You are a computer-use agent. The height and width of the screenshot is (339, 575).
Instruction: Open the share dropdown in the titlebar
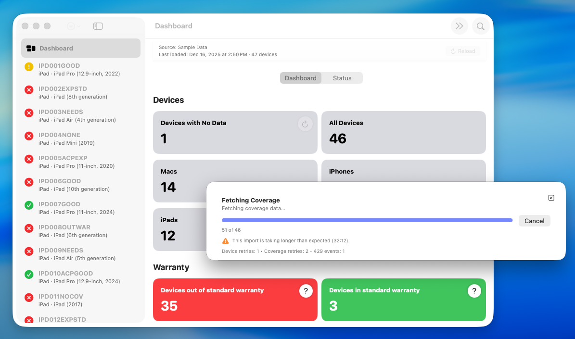[x=73, y=26]
